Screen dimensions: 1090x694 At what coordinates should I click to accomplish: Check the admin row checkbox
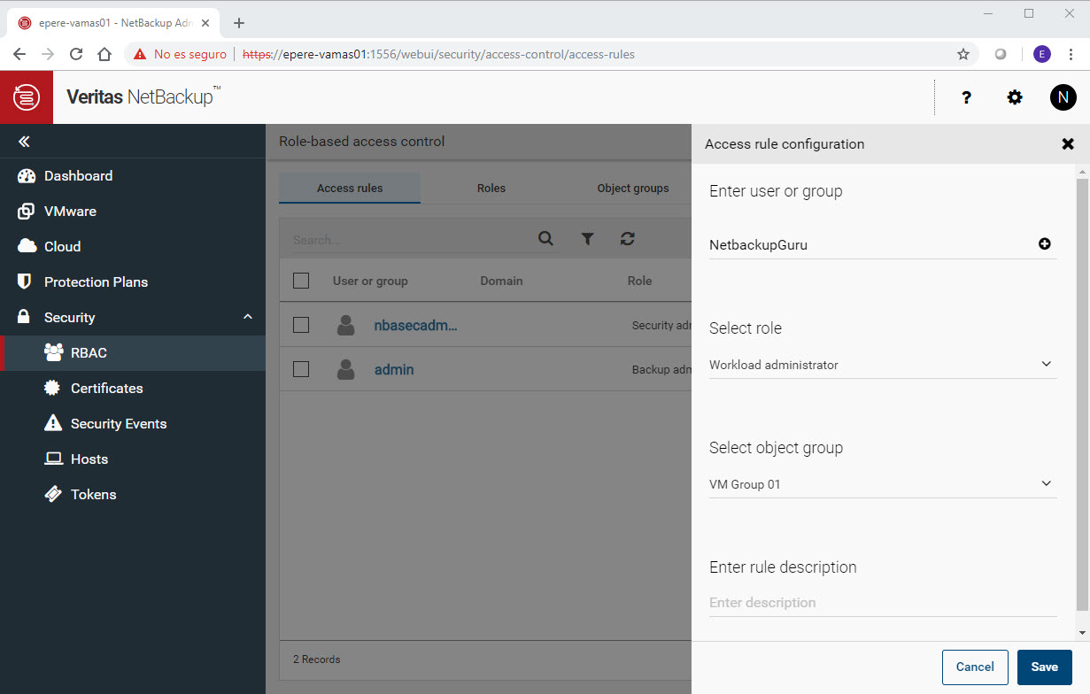pos(301,369)
